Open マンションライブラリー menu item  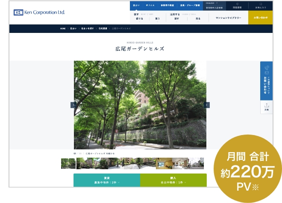coord(228,18)
